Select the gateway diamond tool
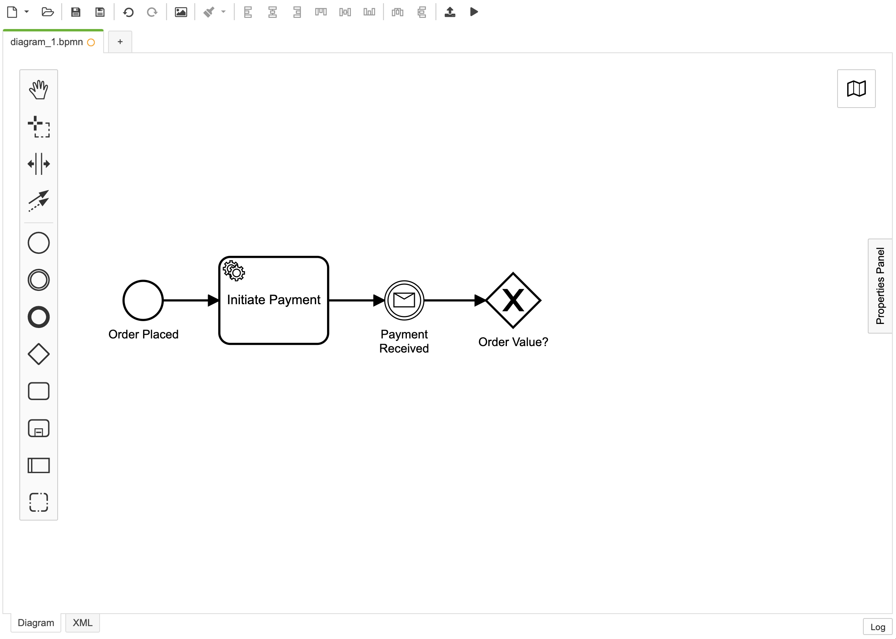Image resolution: width=896 pixels, height=639 pixels. (x=39, y=354)
